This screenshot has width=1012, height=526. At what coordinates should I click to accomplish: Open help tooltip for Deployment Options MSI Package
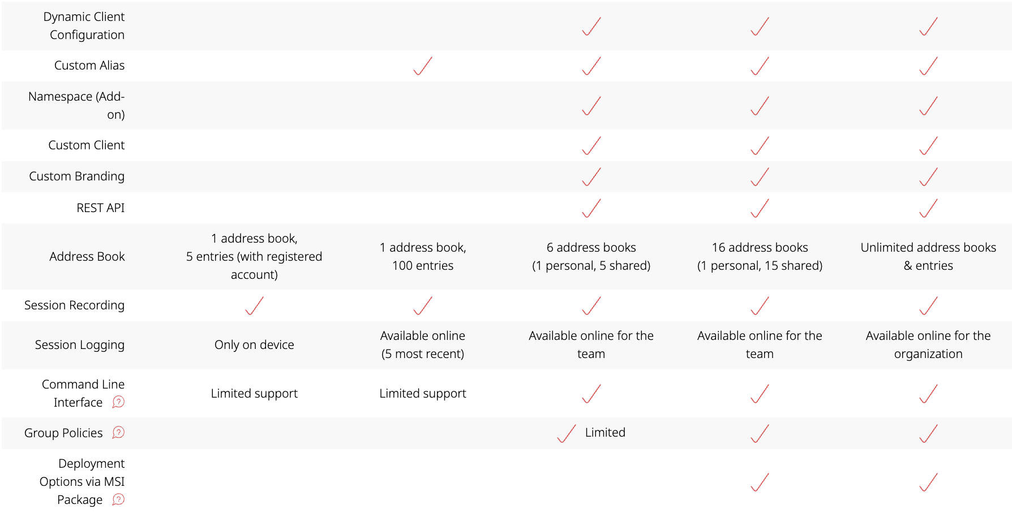pyautogui.click(x=118, y=499)
